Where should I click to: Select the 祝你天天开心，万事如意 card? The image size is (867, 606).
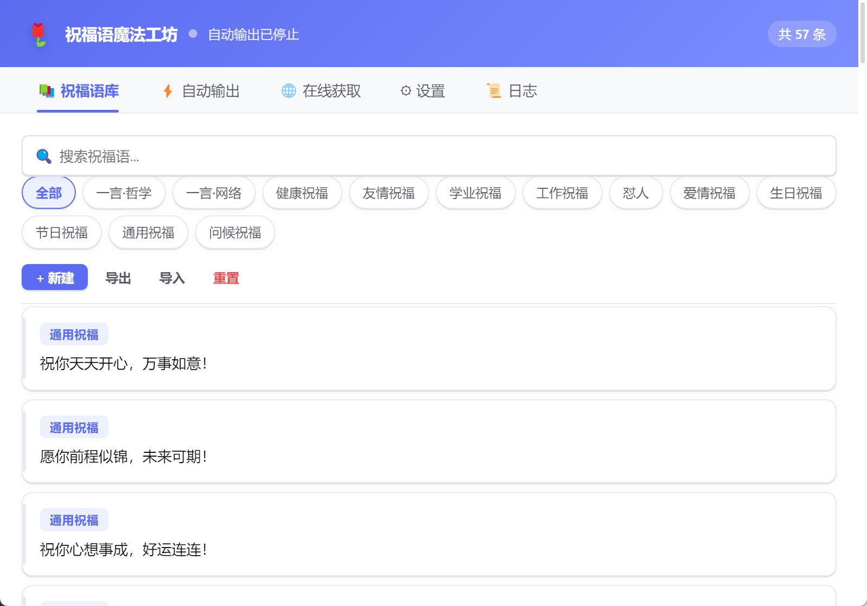(x=429, y=349)
